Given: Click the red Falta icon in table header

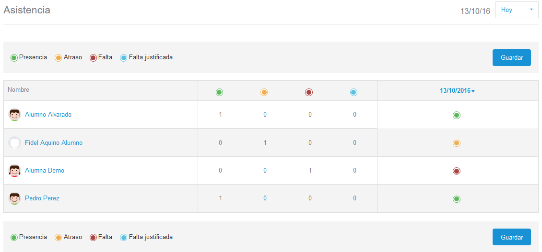Looking at the screenshot, I should point(309,92).
